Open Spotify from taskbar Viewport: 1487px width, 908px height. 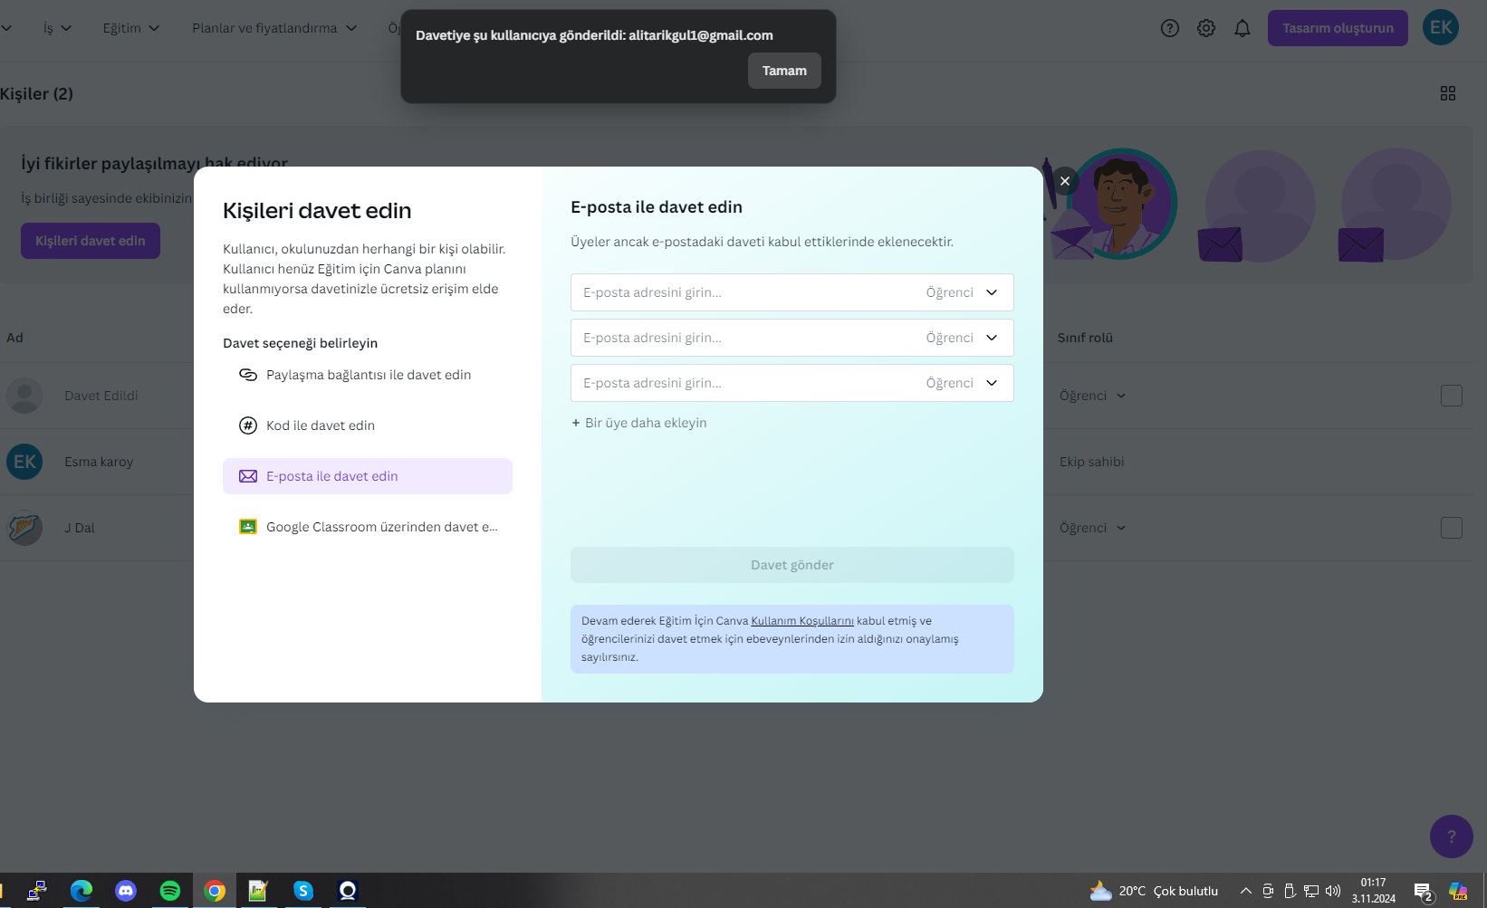pyautogui.click(x=169, y=891)
